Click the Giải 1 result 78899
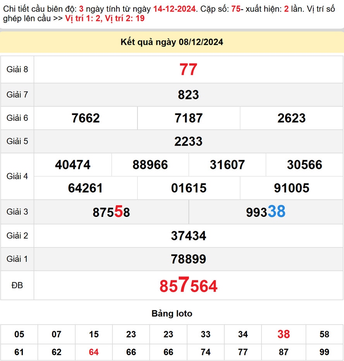 pos(188,259)
